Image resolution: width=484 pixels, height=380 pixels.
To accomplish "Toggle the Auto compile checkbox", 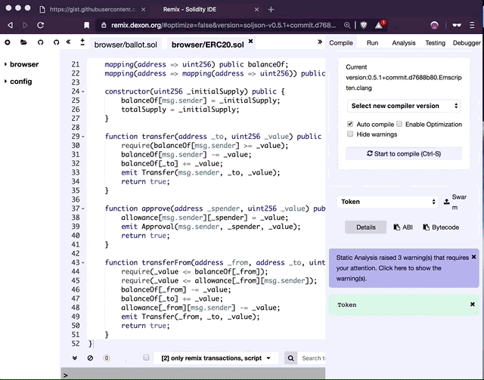I will [350, 124].
